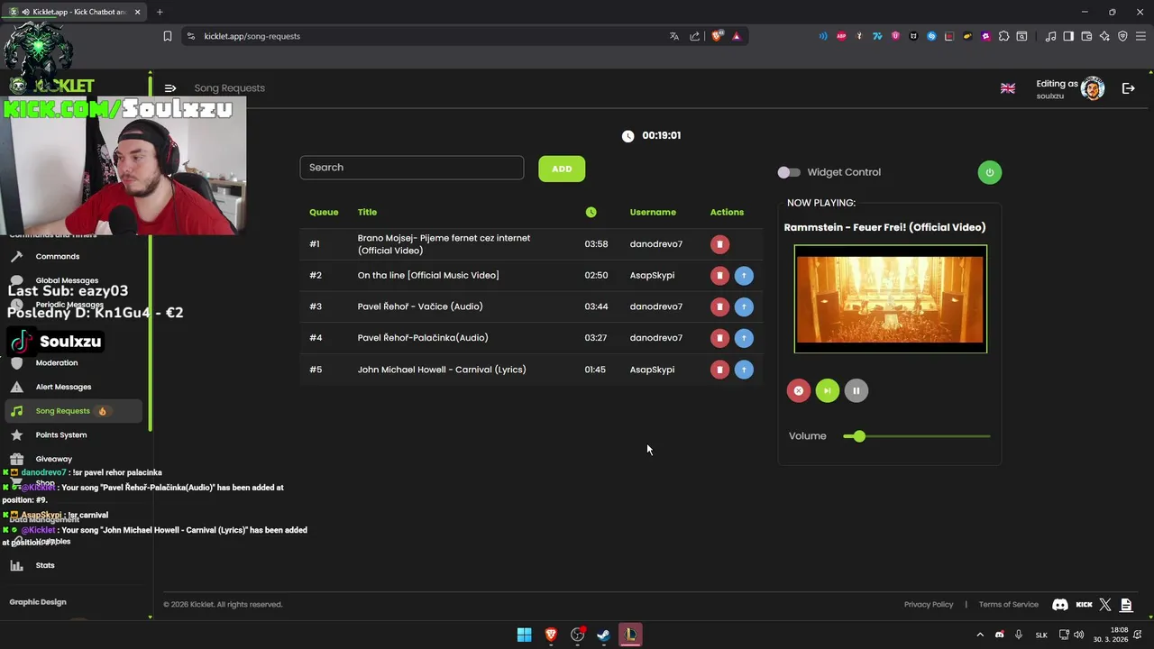Image resolution: width=1154 pixels, height=649 pixels.
Task: Move On tha line up in the queue
Action: pos(744,276)
